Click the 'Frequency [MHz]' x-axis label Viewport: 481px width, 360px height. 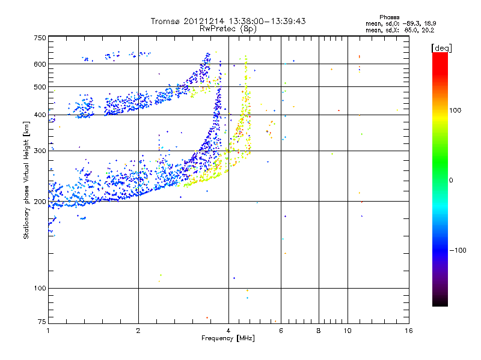(x=228, y=338)
